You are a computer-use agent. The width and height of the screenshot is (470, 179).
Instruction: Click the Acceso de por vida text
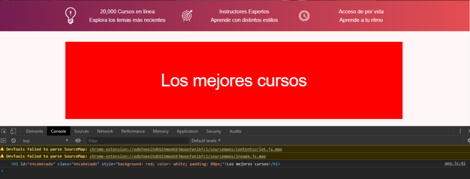pos(361,11)
